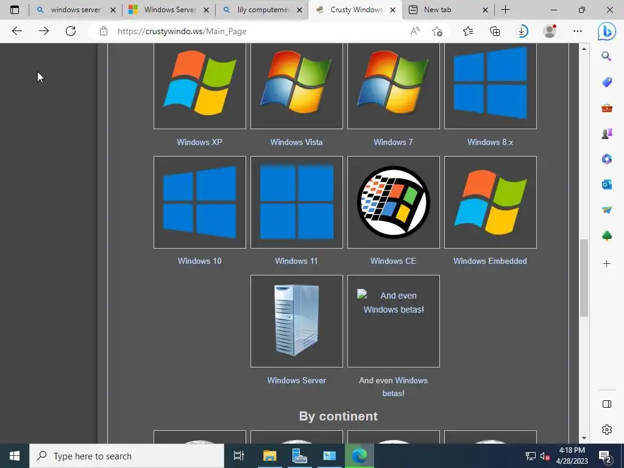Screen dimensions: 624x468
Task: Open the tab actions menu
Action: 15,10
